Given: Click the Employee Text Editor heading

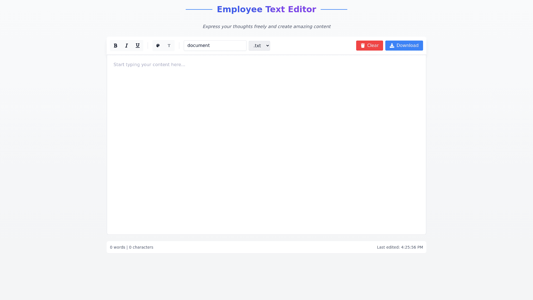Looking at the screenshot, I should (x=266, y=9).
